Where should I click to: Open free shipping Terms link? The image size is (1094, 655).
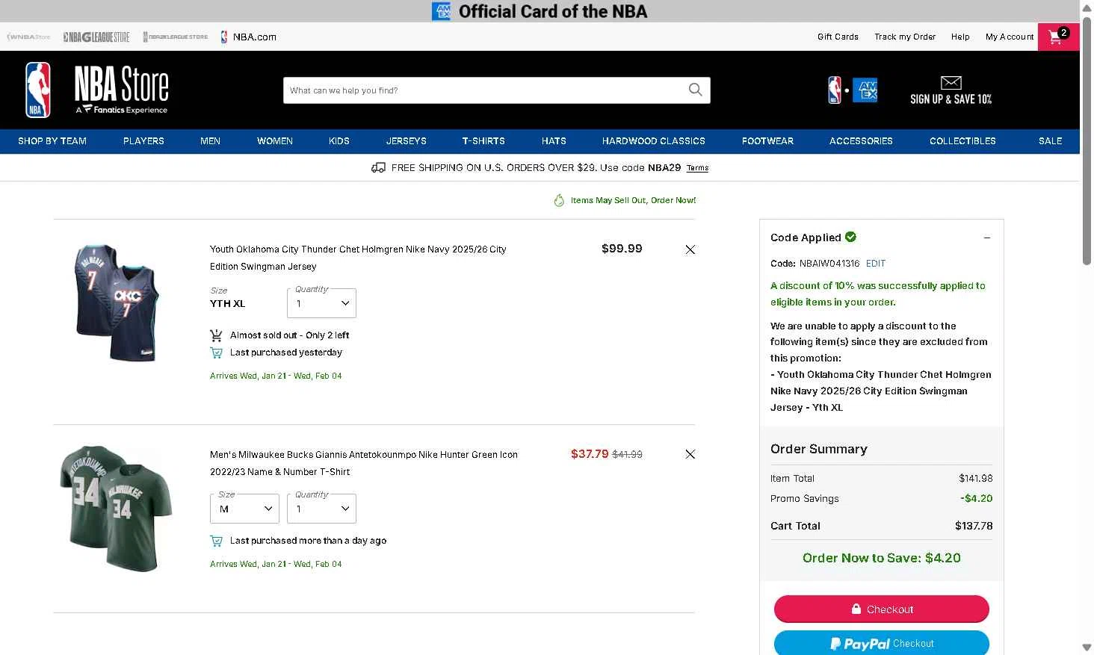coord(697,168)
